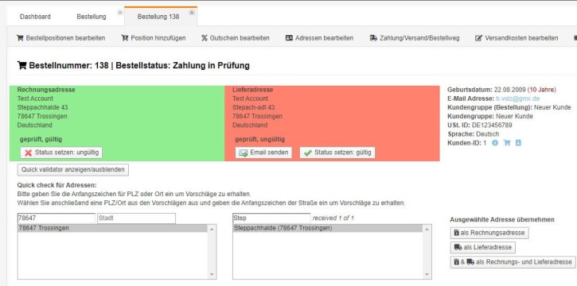Click the Stepach-adl 43 delivery street text

pyautogui.click(x=254, y=107)
